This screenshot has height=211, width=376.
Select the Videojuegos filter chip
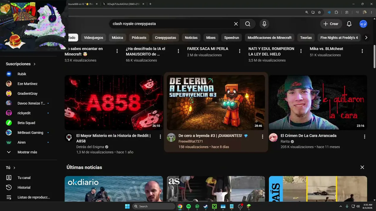click(93, 38)
